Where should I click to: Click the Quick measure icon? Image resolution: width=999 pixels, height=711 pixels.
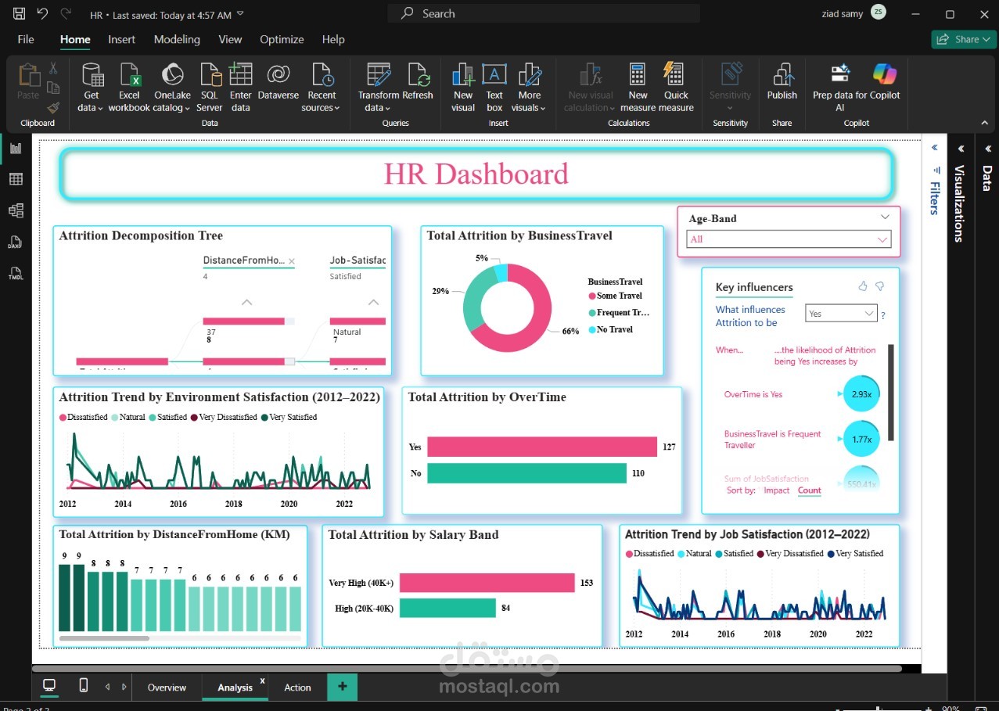676,76
